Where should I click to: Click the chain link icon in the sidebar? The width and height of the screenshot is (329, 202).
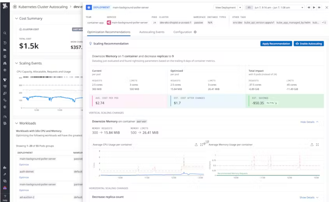click(5, 100)
